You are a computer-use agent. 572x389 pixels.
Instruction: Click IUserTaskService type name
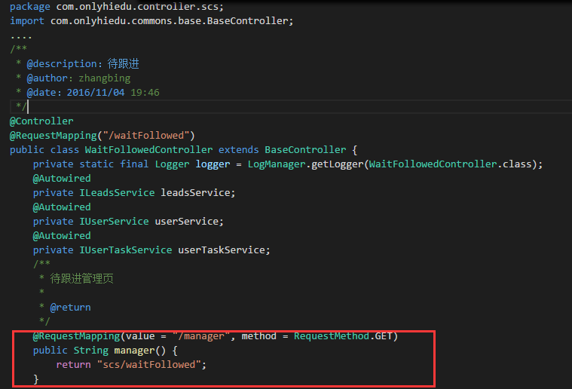click(126, 250)
